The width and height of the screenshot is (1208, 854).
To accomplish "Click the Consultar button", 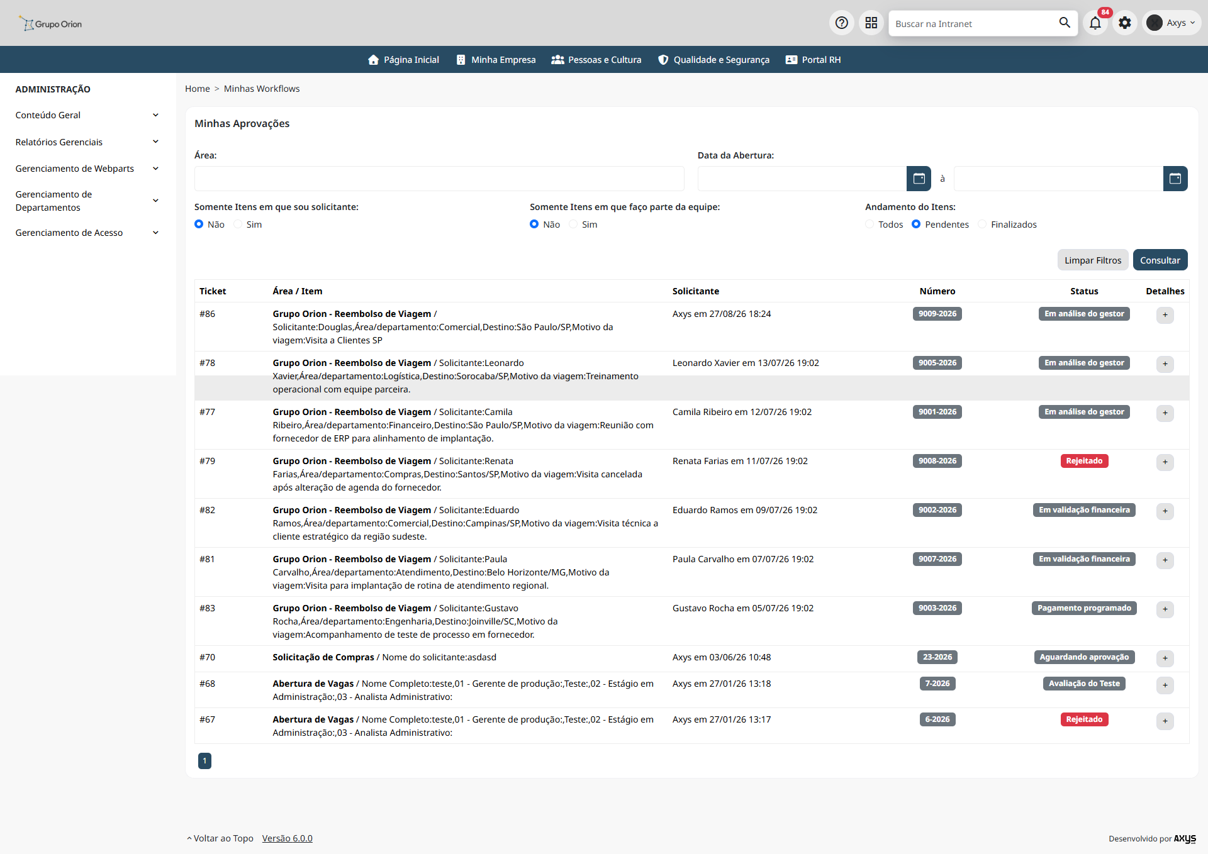I will [x=1160, y=260].
